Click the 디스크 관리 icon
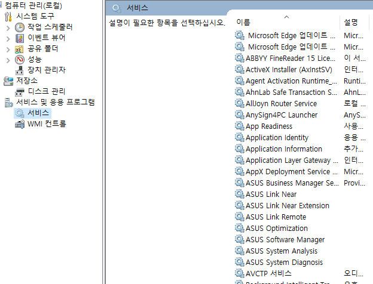 point(20,92)
